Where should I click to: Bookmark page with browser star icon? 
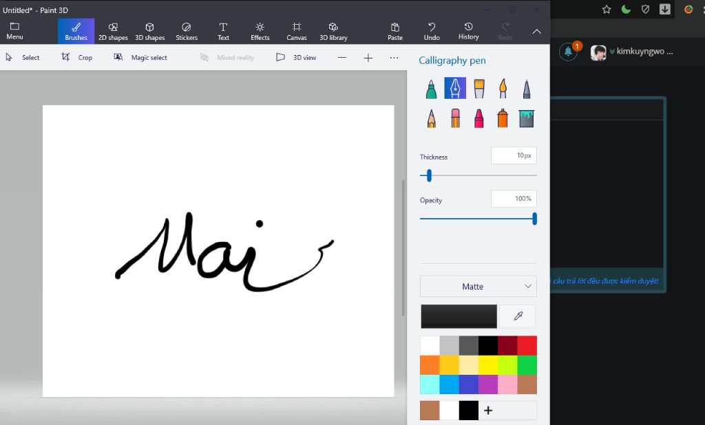click(x=607, y=9)
